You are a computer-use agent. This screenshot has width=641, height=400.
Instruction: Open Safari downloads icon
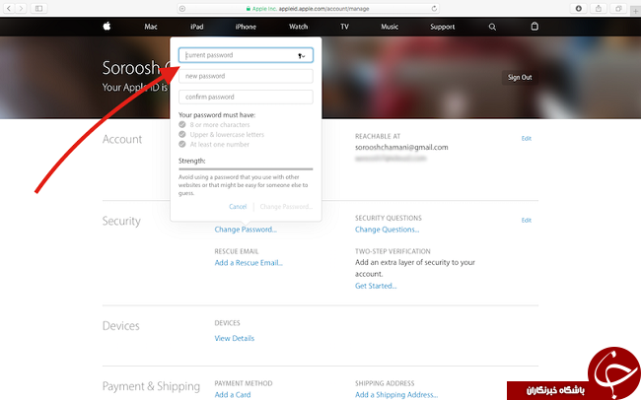click(x=579, y=8)
